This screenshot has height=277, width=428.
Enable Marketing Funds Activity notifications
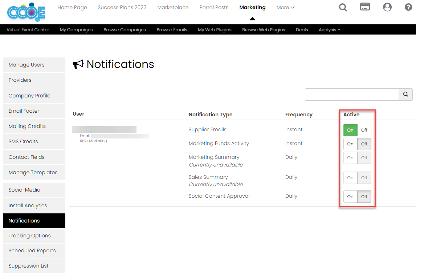350,144
